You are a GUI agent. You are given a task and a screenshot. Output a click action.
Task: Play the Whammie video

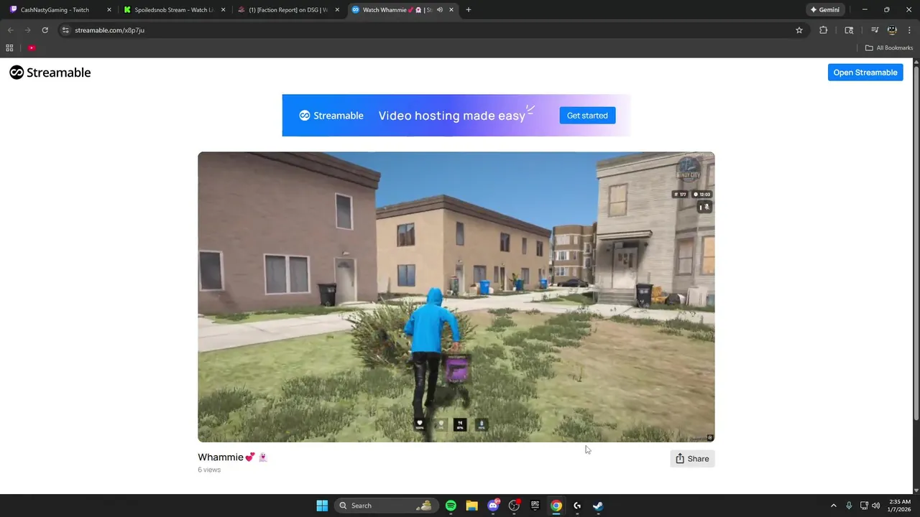coord(456,297)
